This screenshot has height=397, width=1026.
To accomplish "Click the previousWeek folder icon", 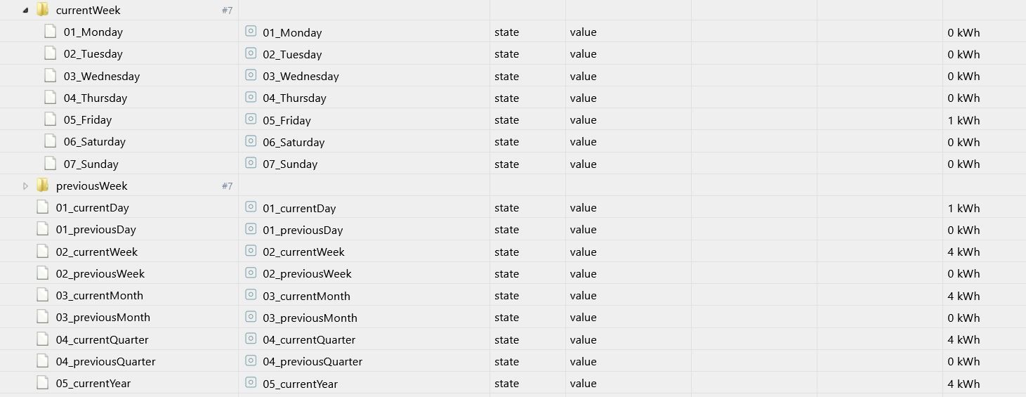I will click(x=43, y=185).
